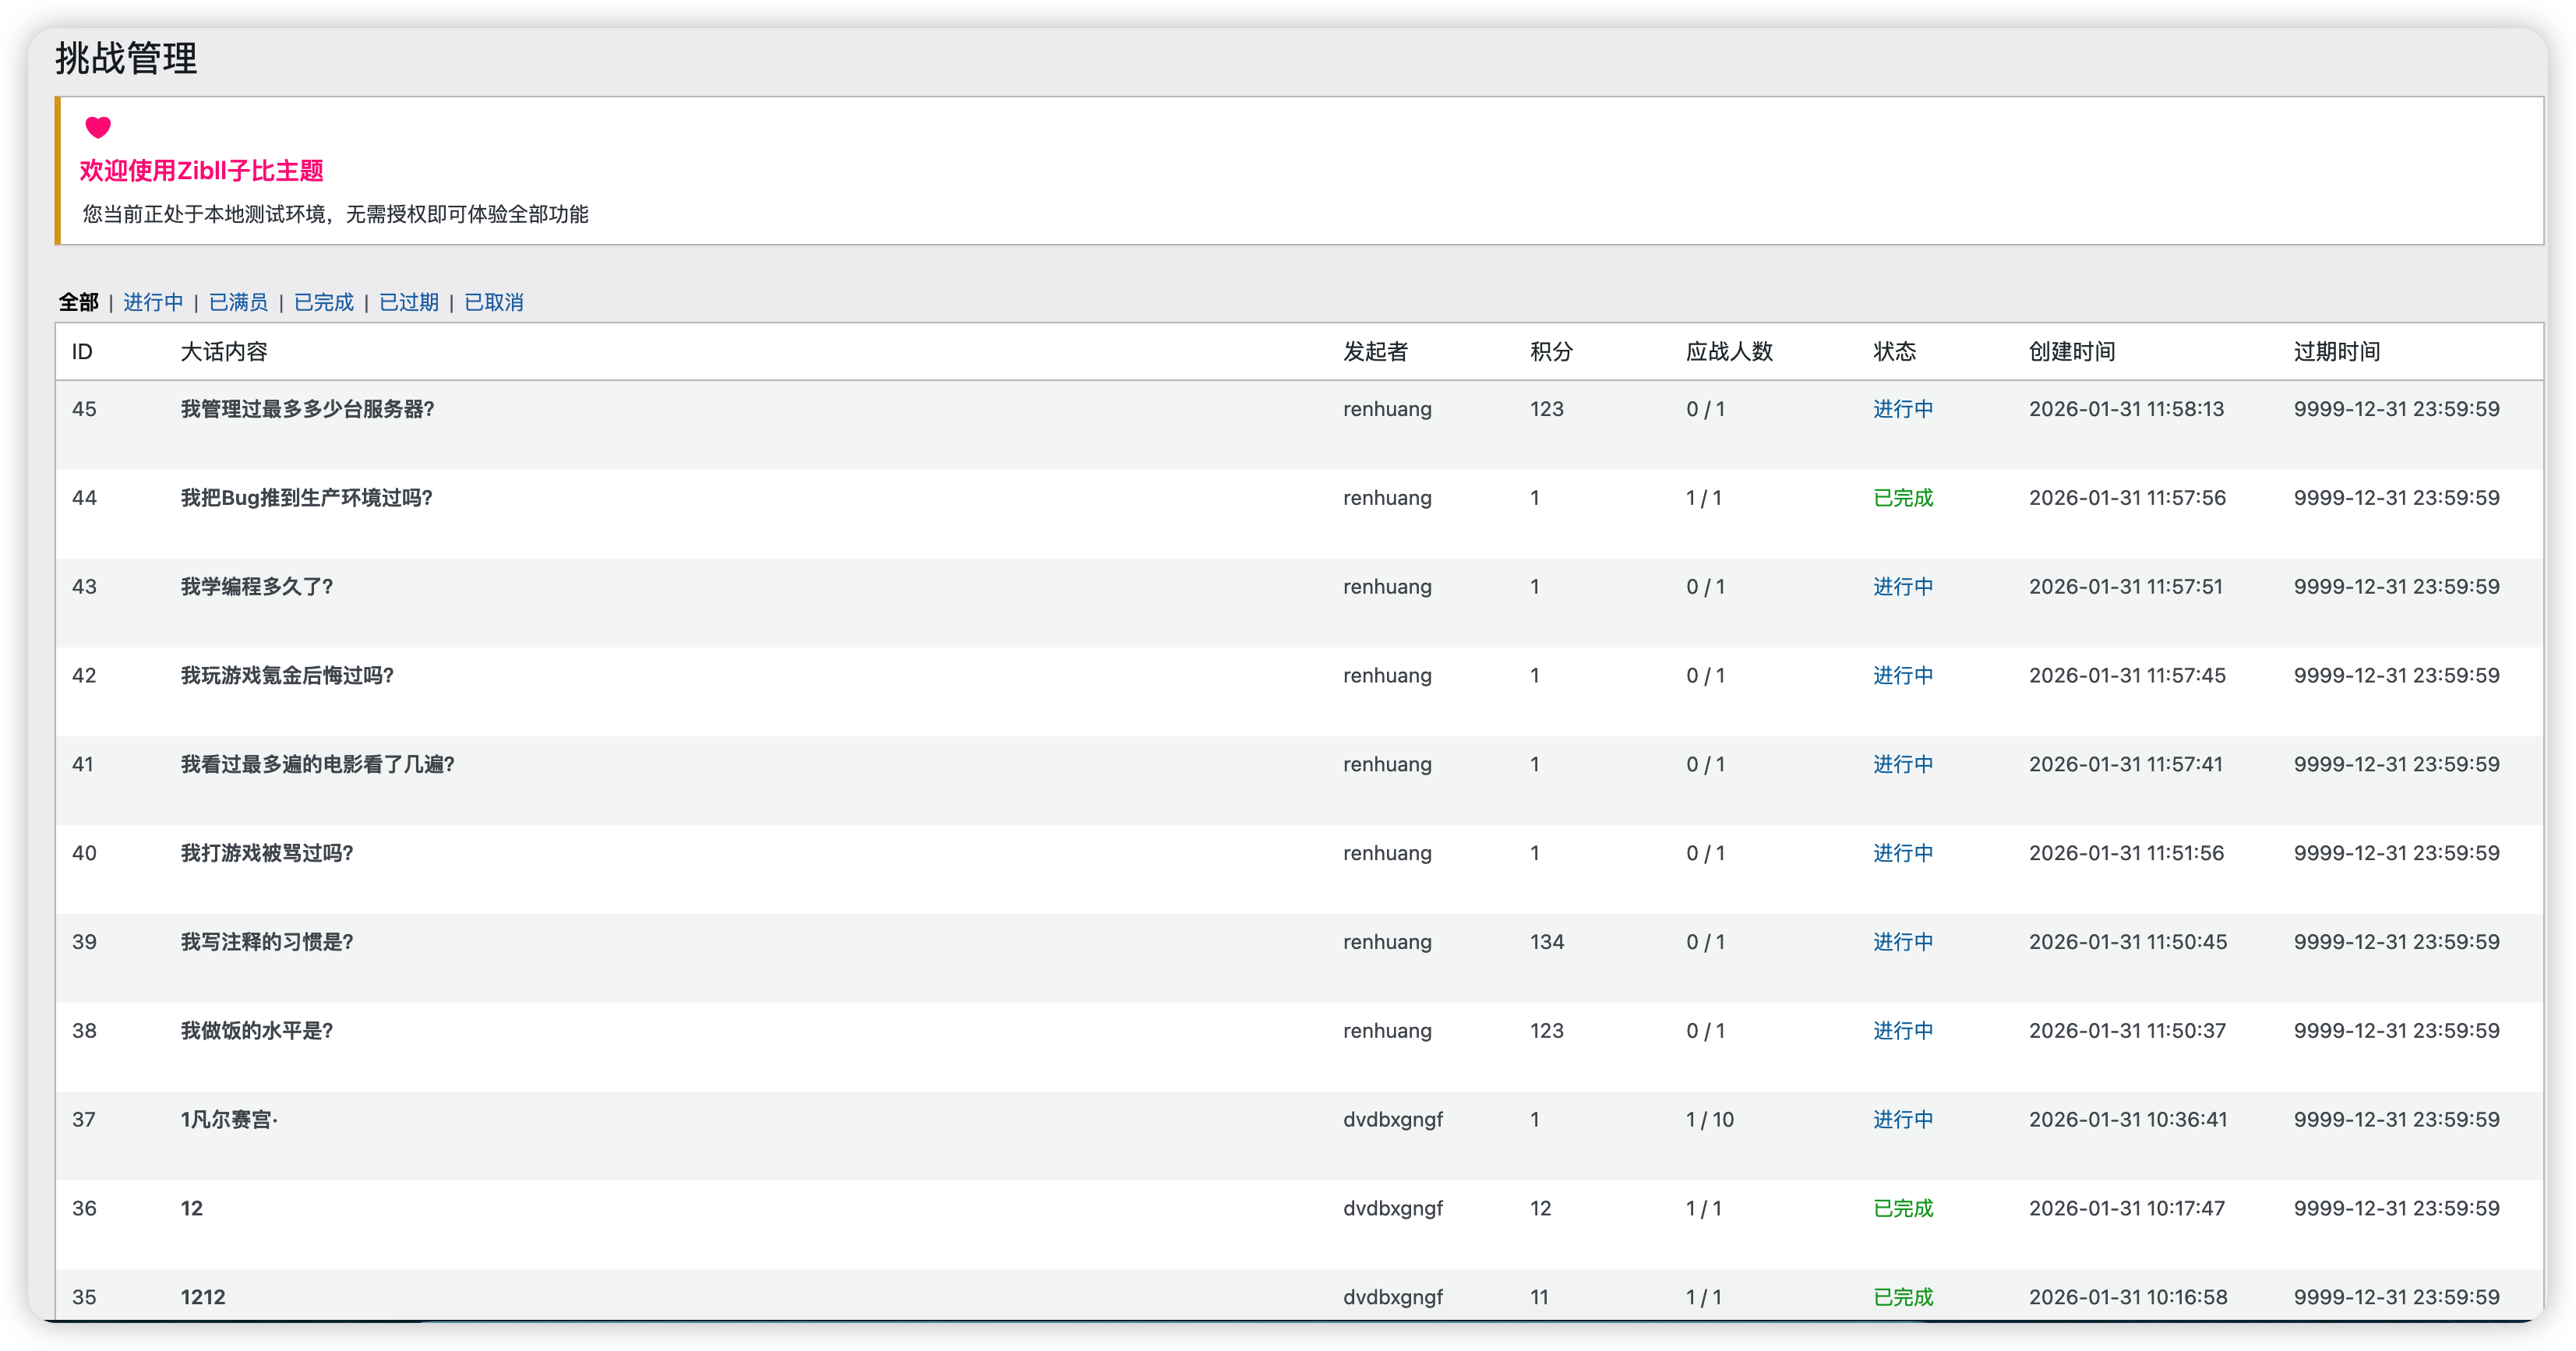
Task: Open challenge 我管理过最多多少台服务器?
Action: point(307,409)
